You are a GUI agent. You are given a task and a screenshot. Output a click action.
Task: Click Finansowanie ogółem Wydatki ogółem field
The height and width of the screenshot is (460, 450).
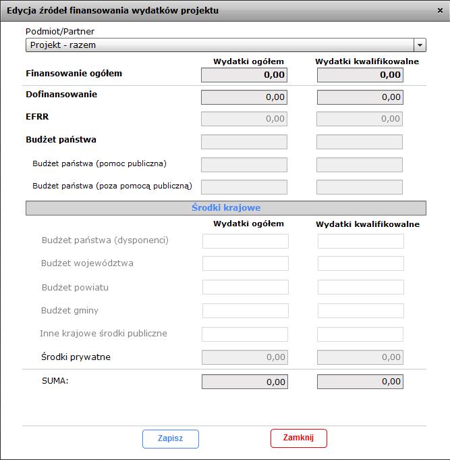(244, 75)
